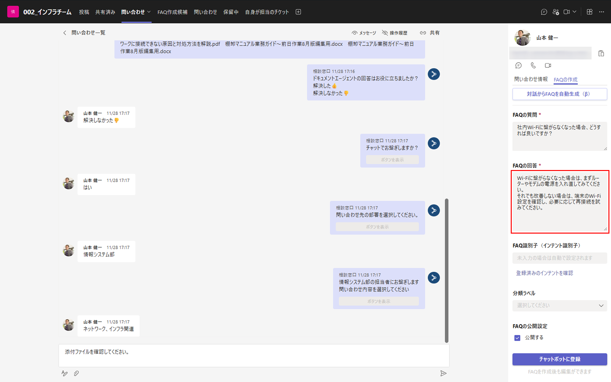This screenshot has height=382, width=611.
Task: Click bot icon next to ドキュメントエージェント message
Action: pos(433,74)
